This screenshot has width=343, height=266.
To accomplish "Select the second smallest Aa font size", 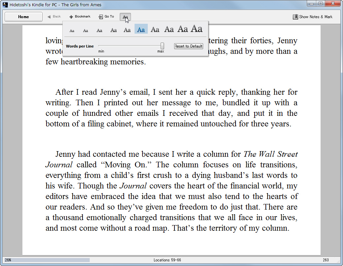I will 85,31.
